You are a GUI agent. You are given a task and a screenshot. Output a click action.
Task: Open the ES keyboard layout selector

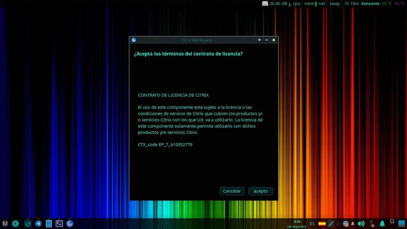(x=312, y=224)
